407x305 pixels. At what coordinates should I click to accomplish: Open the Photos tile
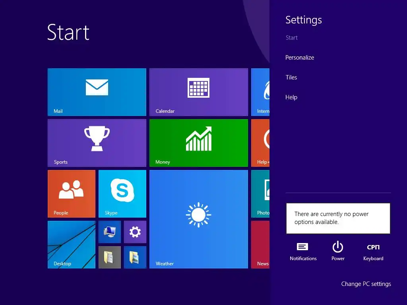click(x=260, y=194)
